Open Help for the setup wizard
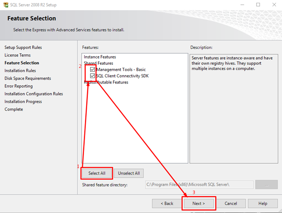The image size is (282, 213). 263,203
